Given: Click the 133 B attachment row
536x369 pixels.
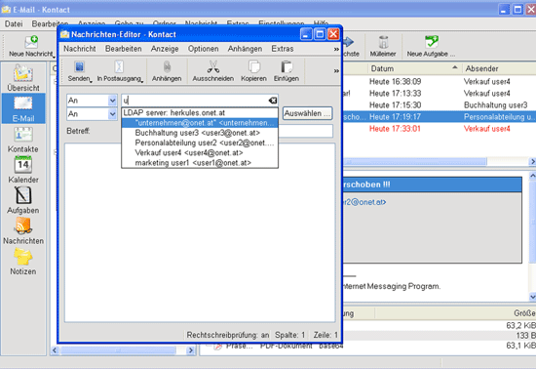Looking at the screenshot, I should [439, 336].
